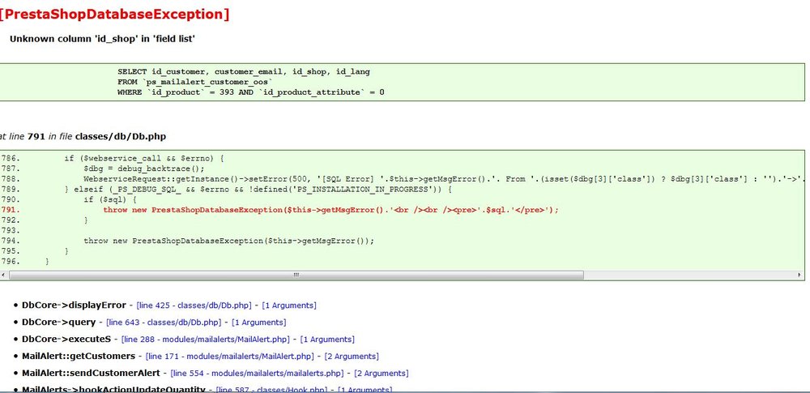Click the SELECT id_customer query line
810x393 pixels.
243,72
